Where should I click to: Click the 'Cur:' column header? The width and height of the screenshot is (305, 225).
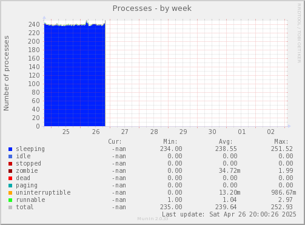click(115, 141)
